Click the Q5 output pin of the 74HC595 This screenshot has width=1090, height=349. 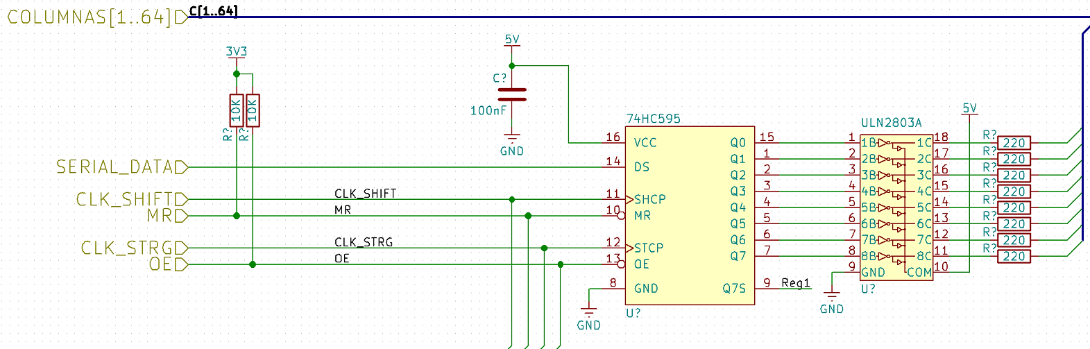point(738,224)
